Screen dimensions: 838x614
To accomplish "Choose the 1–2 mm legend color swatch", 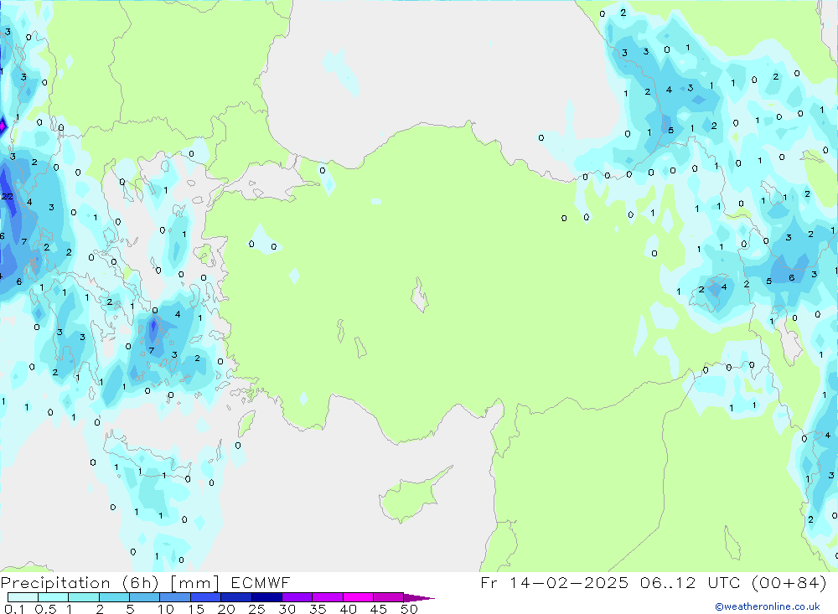I will coord(83,597).
